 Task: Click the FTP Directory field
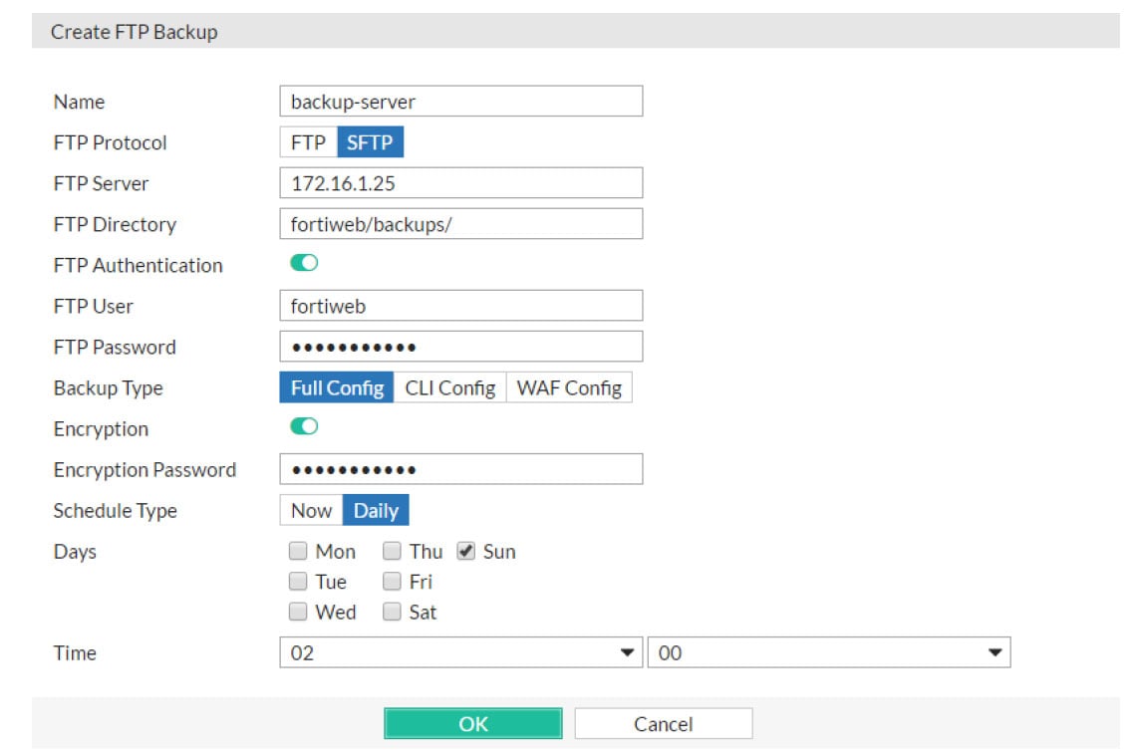(460, 223)
